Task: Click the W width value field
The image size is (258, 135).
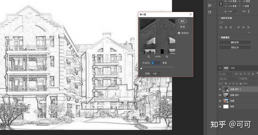Action: coord(232,1)
